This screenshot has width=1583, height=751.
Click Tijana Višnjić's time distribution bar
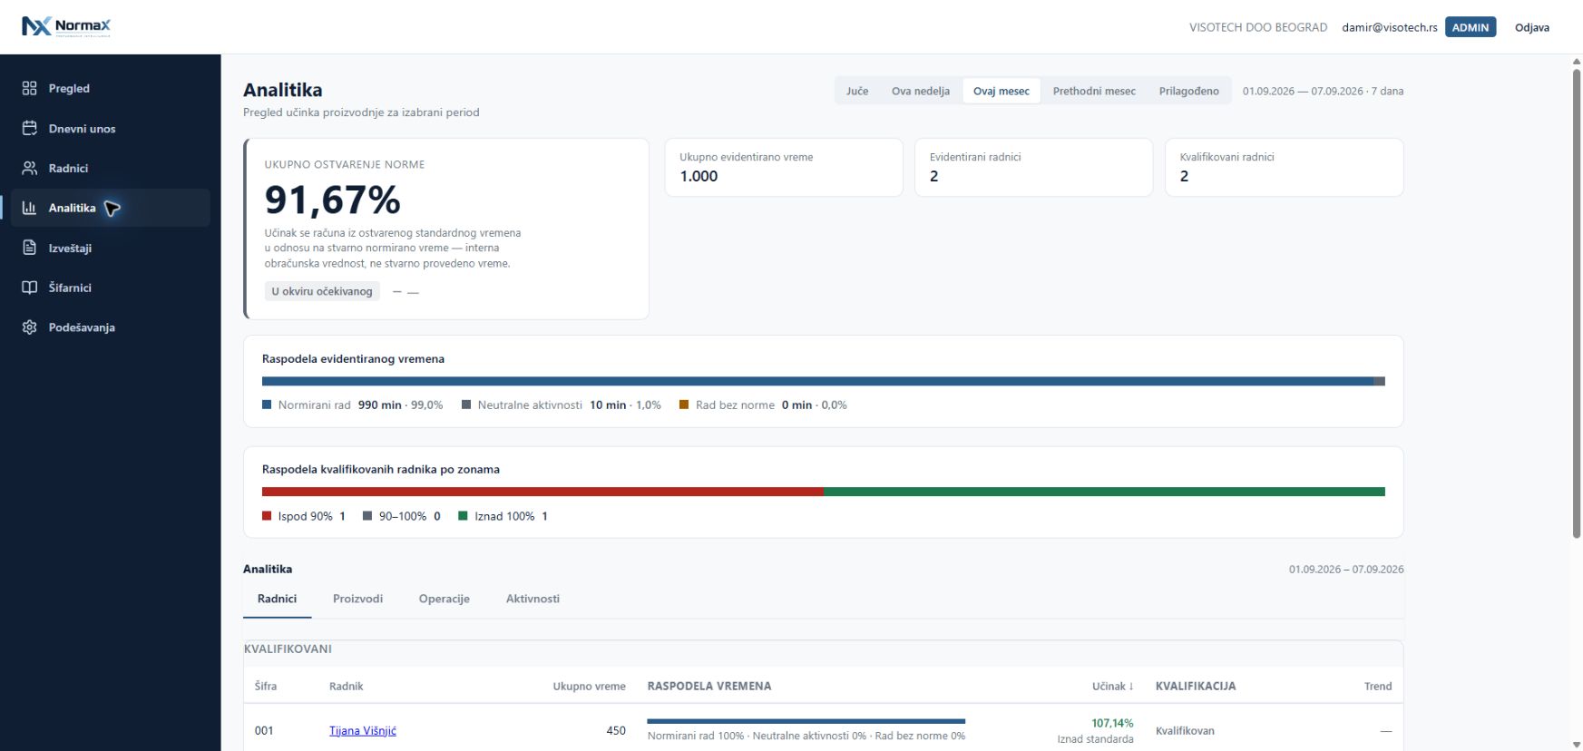tap(806, 722)
